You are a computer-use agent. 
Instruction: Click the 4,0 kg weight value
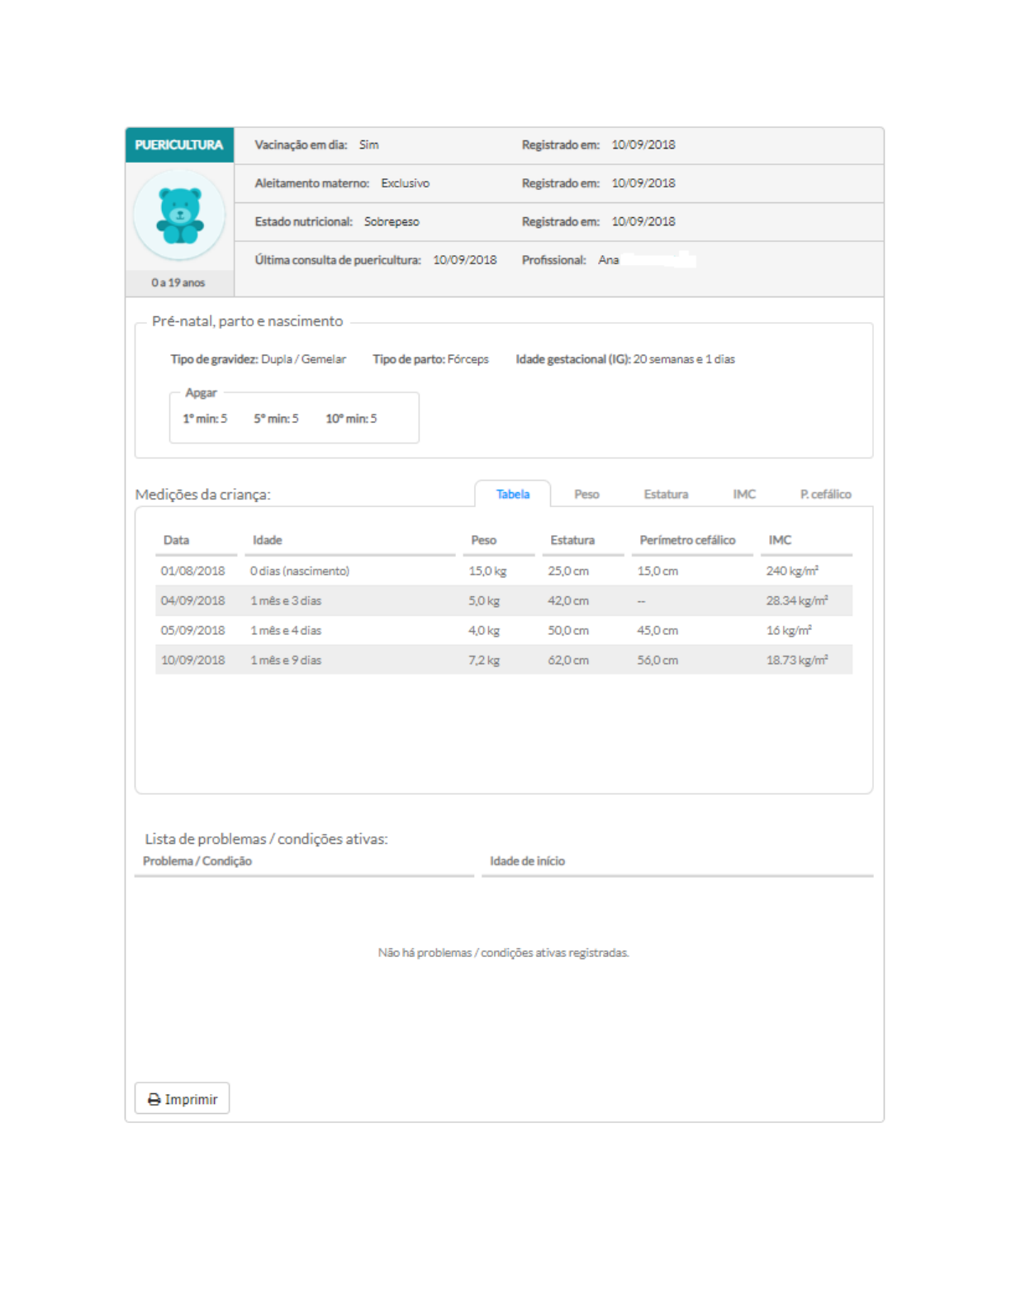pos(484,630)
